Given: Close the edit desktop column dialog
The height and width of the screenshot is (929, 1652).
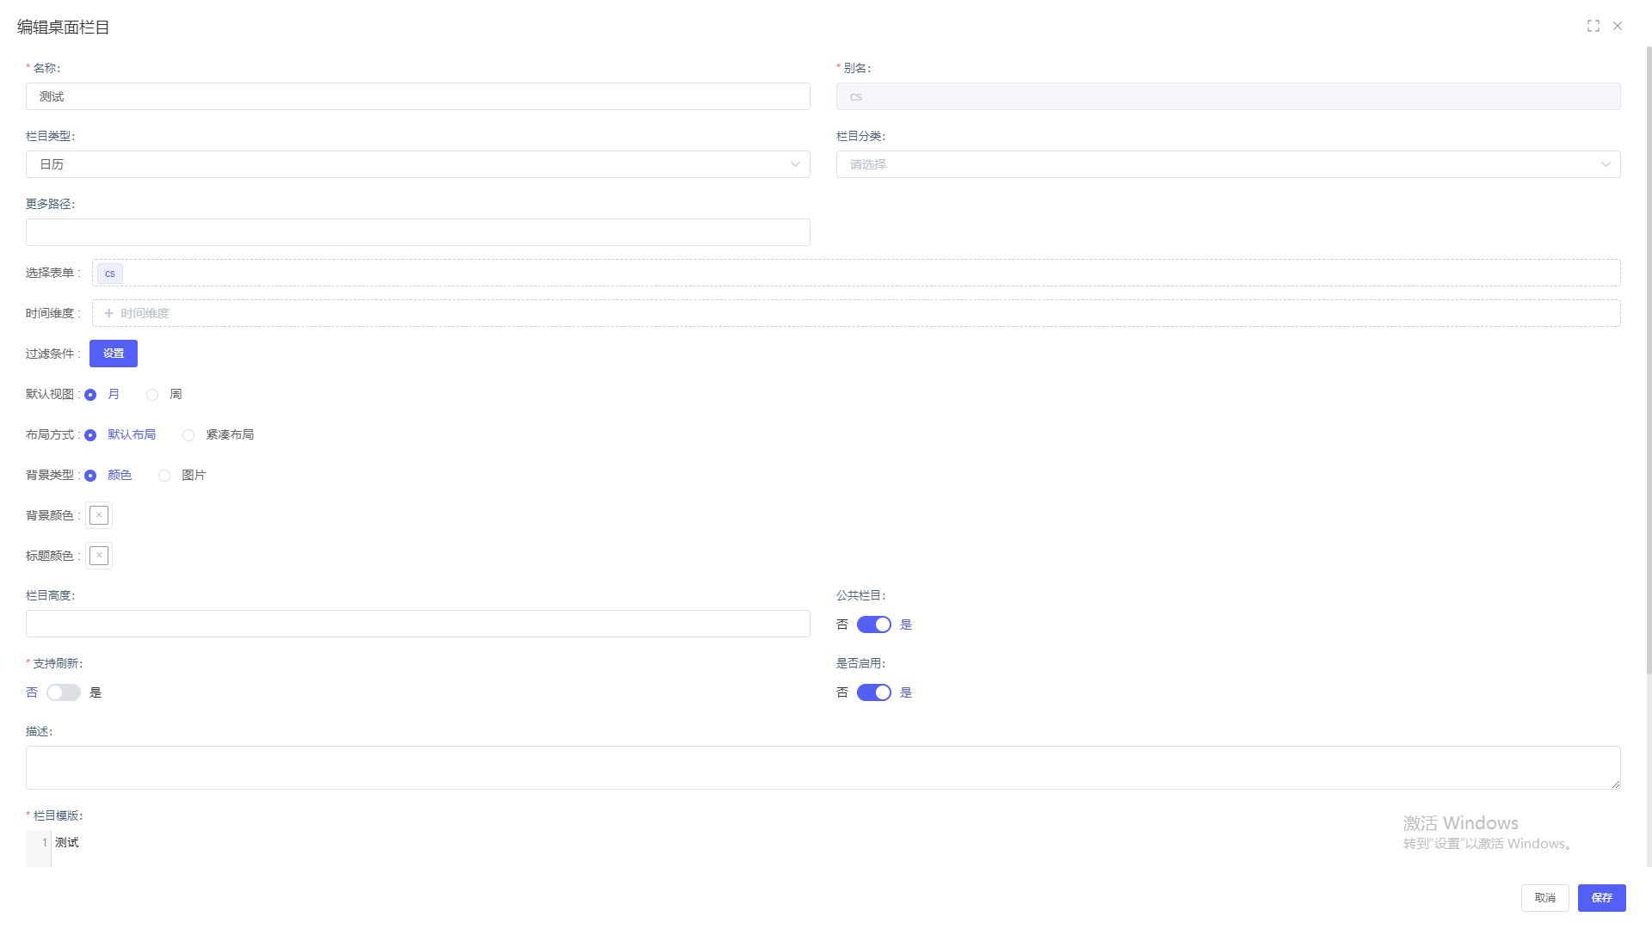Looking at the screenshot, I should [1618, 26].
